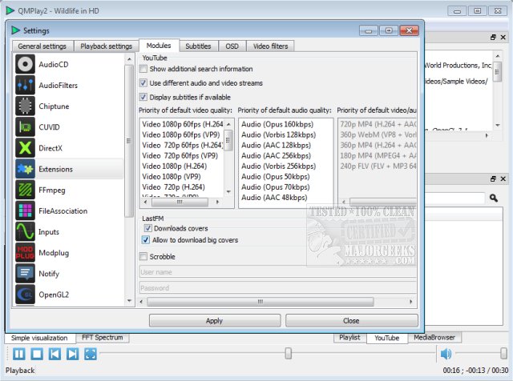Click the LastFM User name field
This screenshot has width=513, height=381.
coord(277,272)
